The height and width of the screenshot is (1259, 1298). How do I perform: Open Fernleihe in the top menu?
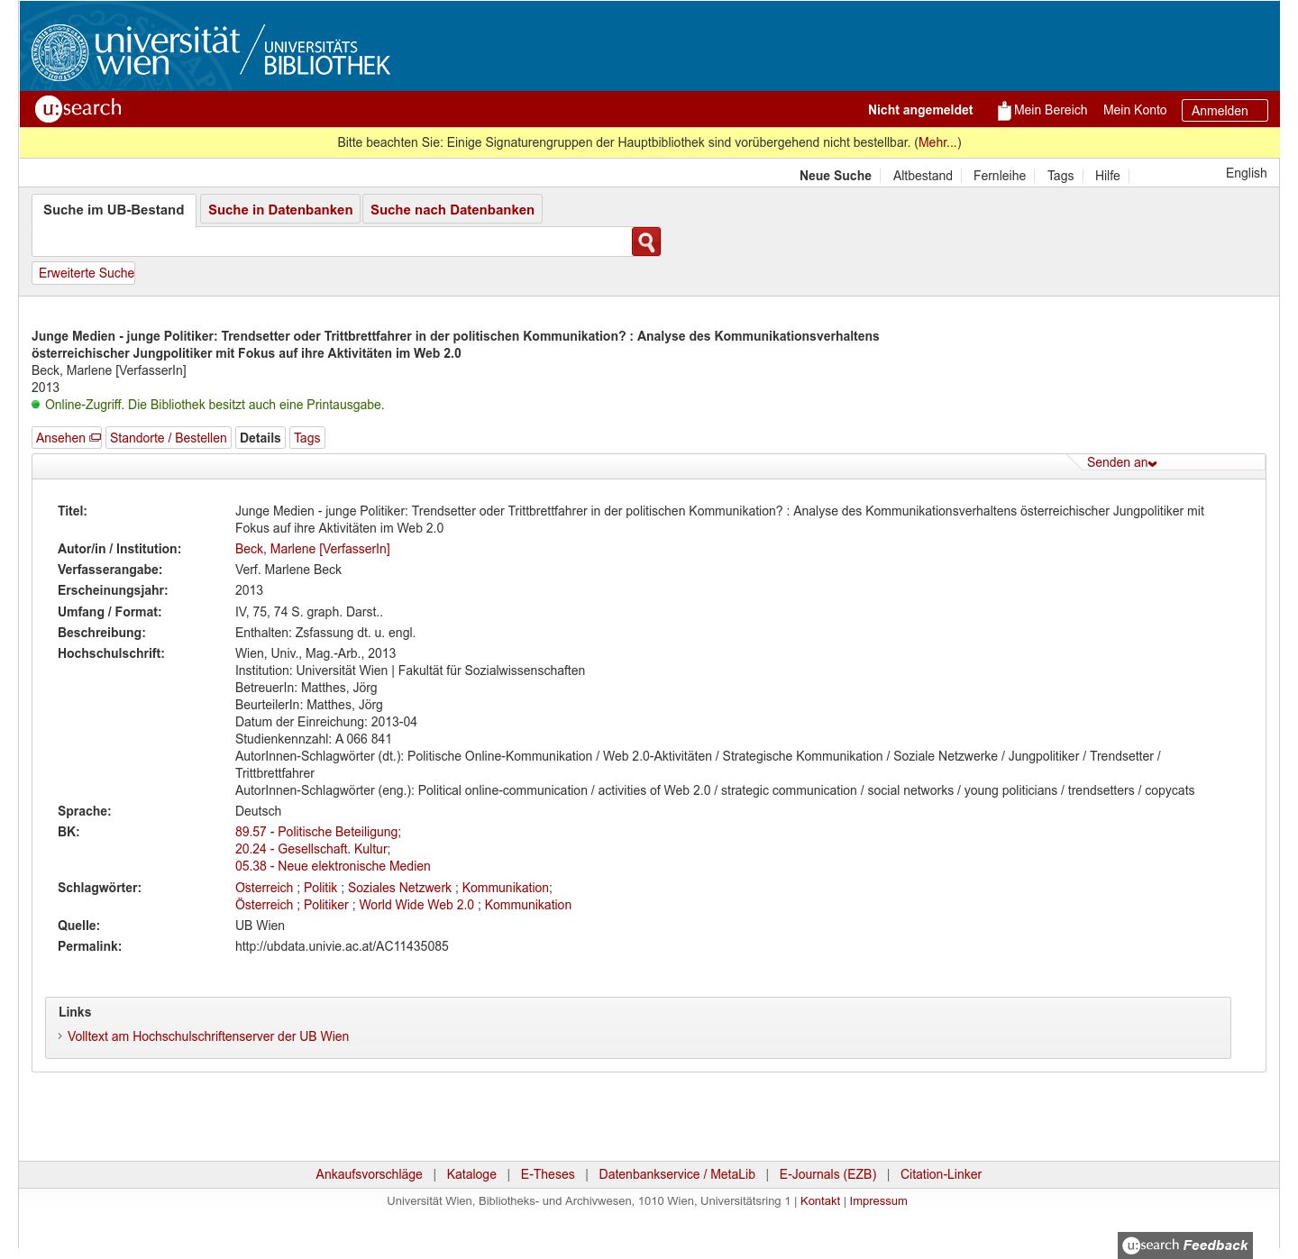tap(1000, 176)
